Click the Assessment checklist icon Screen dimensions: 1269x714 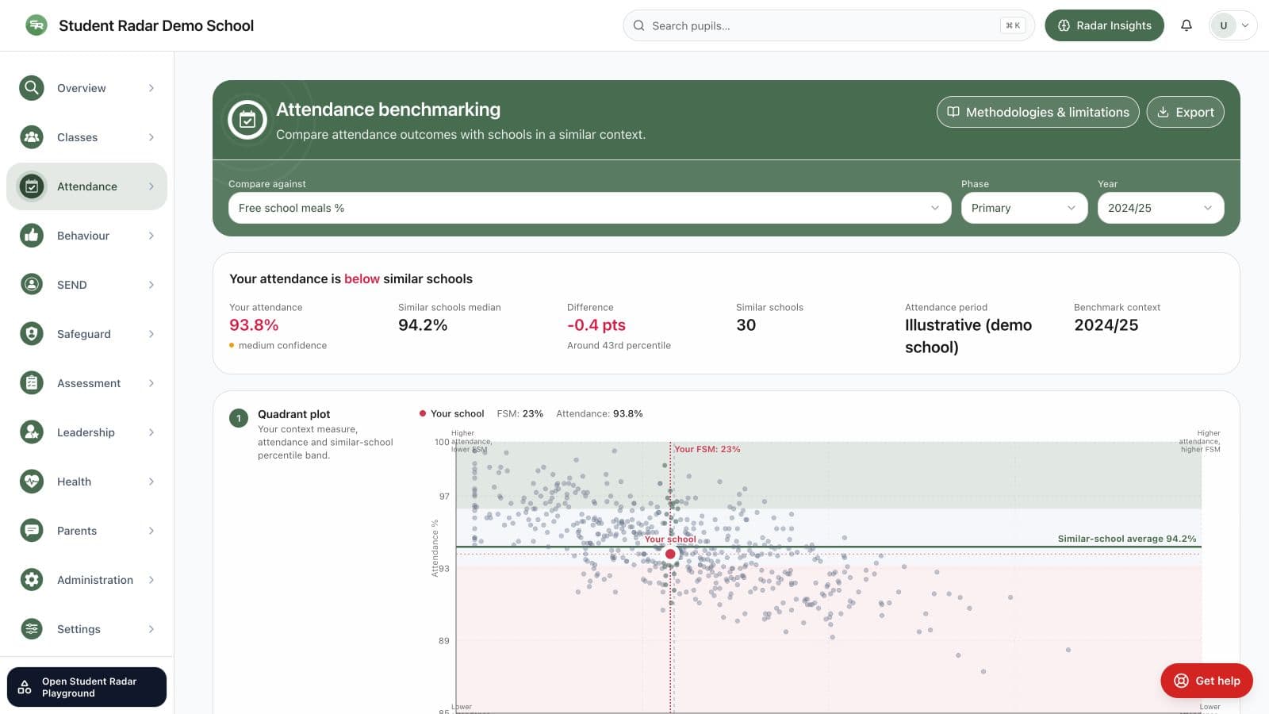[32, 383]
